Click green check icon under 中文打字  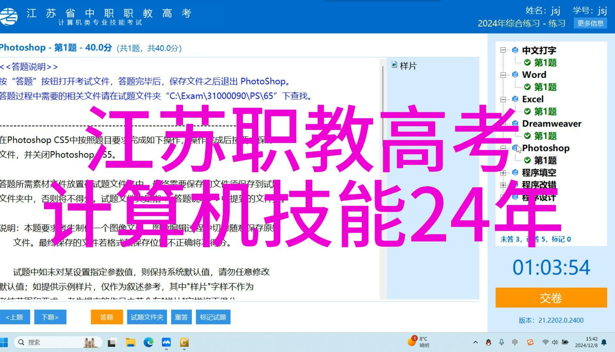[527, 62]
